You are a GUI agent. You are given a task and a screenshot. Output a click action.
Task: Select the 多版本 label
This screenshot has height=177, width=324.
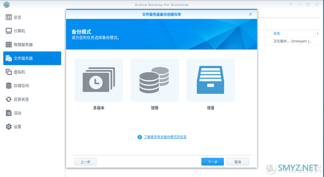tap(99, 108)
